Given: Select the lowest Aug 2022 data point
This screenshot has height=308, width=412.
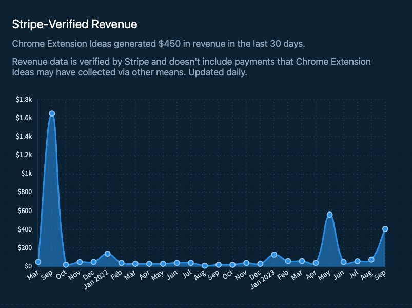Looking at the screenshot, I should (205, 266).
